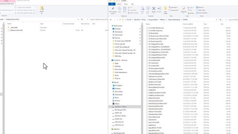Open OneDrive - Personal in navigation pane
This screenshot has height=134, width=238.
[120, 60]
